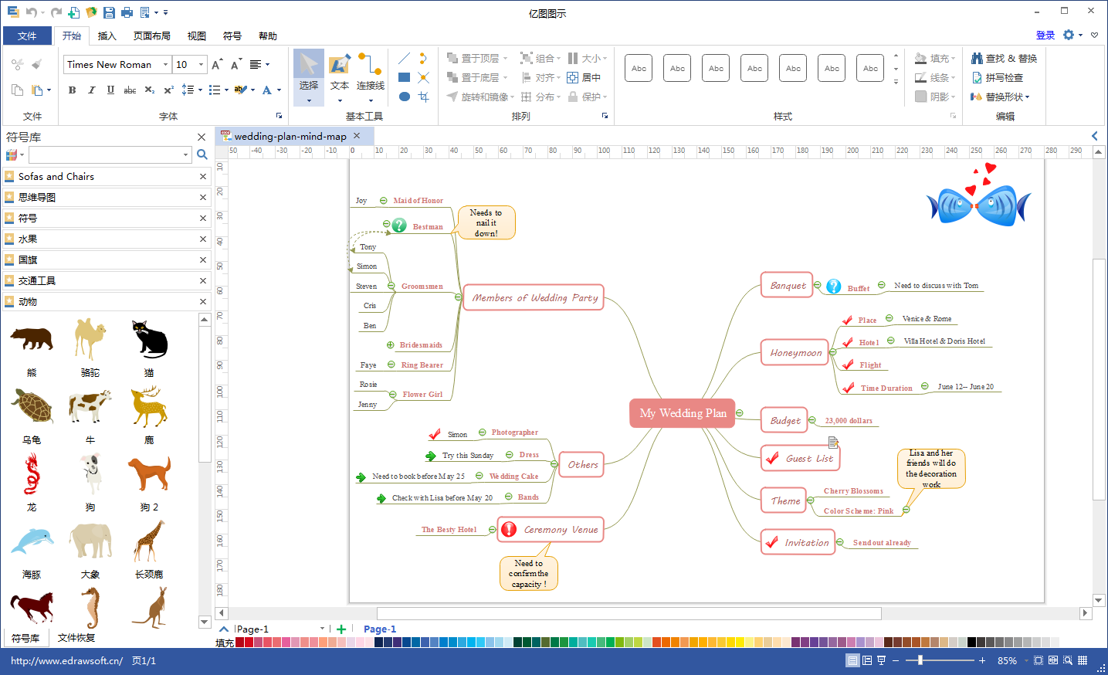Pick the straight line drawing tool
This screenshot has height=675, width=1108.
point(404,58)
